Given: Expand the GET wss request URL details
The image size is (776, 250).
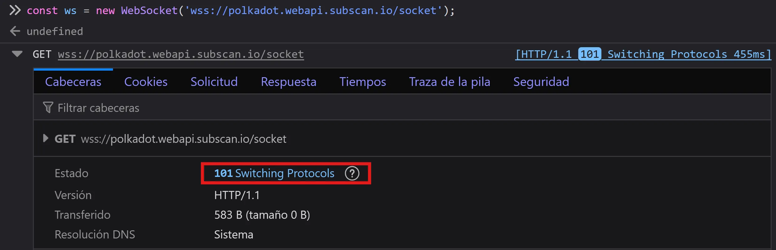Looking at the screenshot, I should click(x=46, y=138).
